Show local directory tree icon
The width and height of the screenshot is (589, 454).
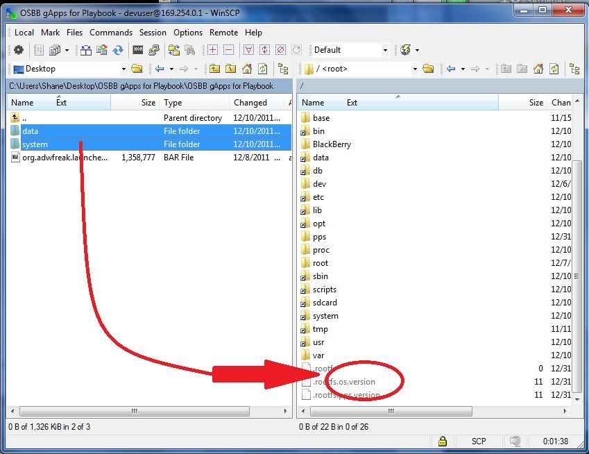pyautogui.click(x=283, y=69)
